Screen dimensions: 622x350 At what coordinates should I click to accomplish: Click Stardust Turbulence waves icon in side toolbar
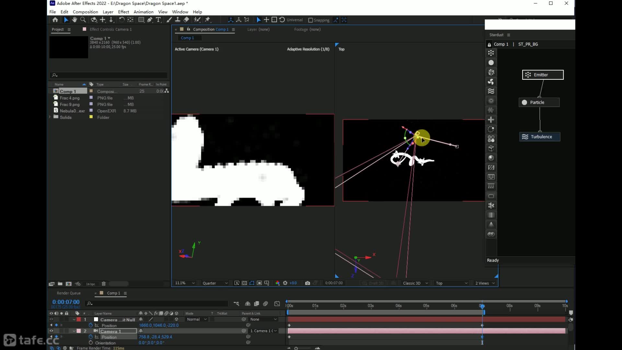point(491,91)
